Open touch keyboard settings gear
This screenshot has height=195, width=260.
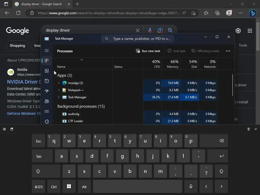tap(5, 129)
